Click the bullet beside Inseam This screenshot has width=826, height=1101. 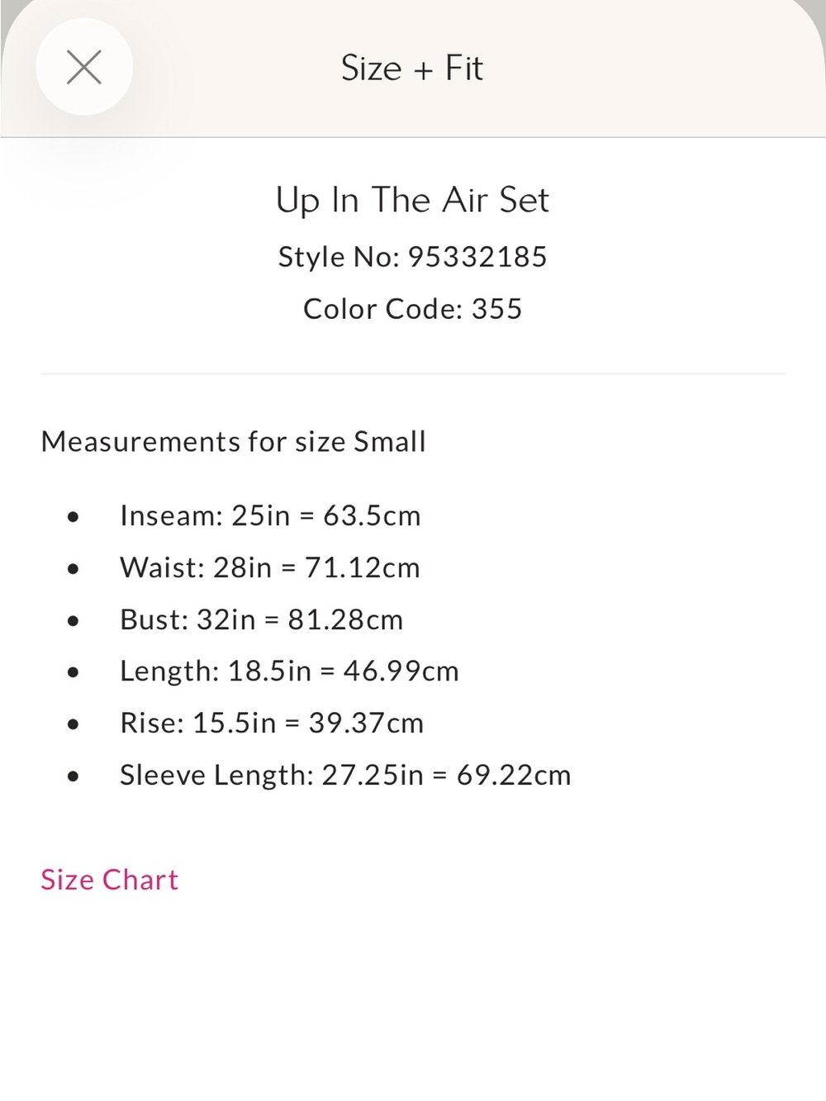click(74, 518)
